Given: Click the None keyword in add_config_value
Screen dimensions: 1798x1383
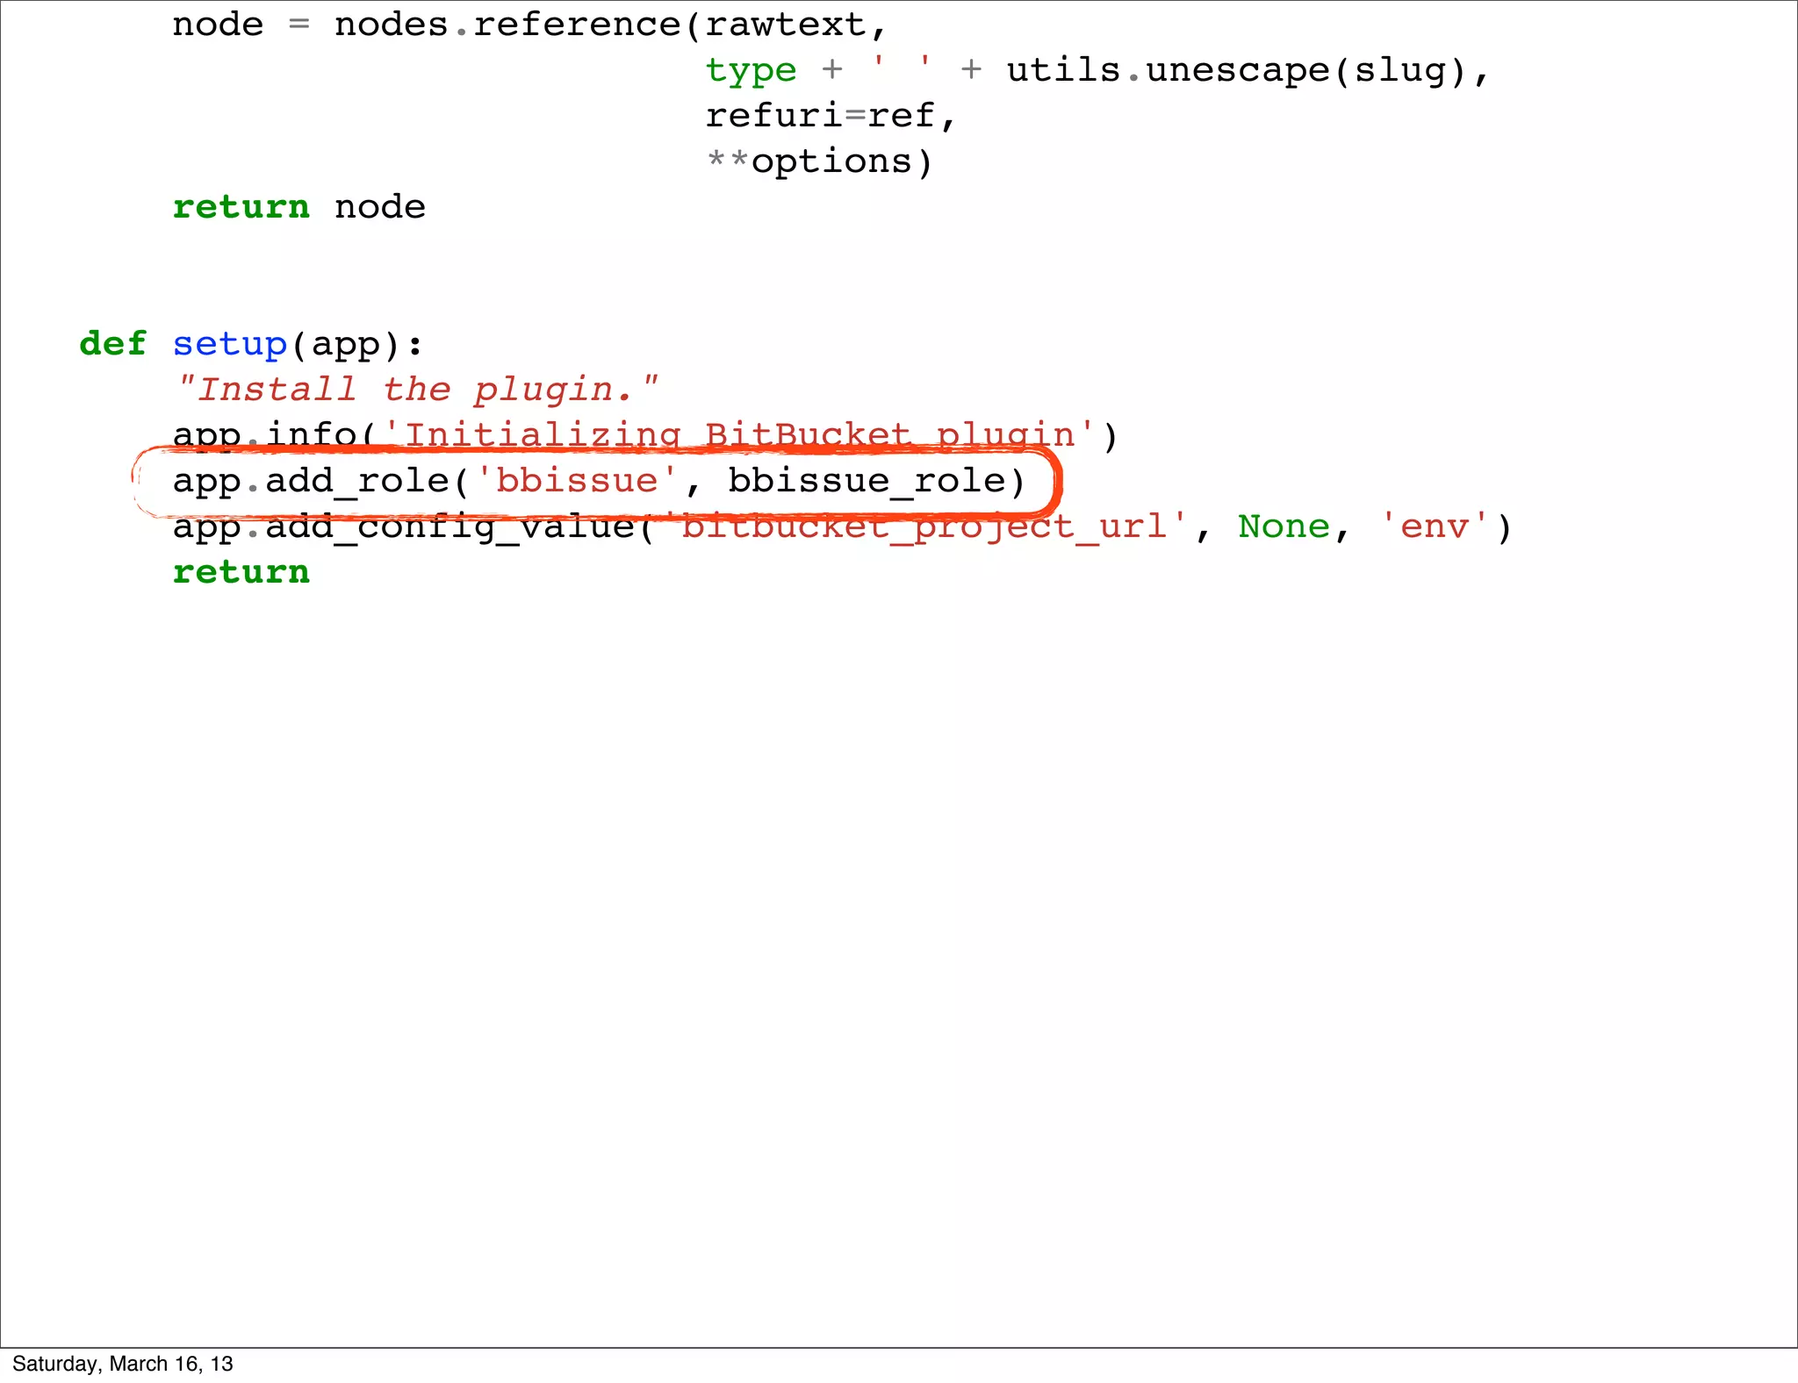Looking at the screenshot, I should click(1284, 527).
